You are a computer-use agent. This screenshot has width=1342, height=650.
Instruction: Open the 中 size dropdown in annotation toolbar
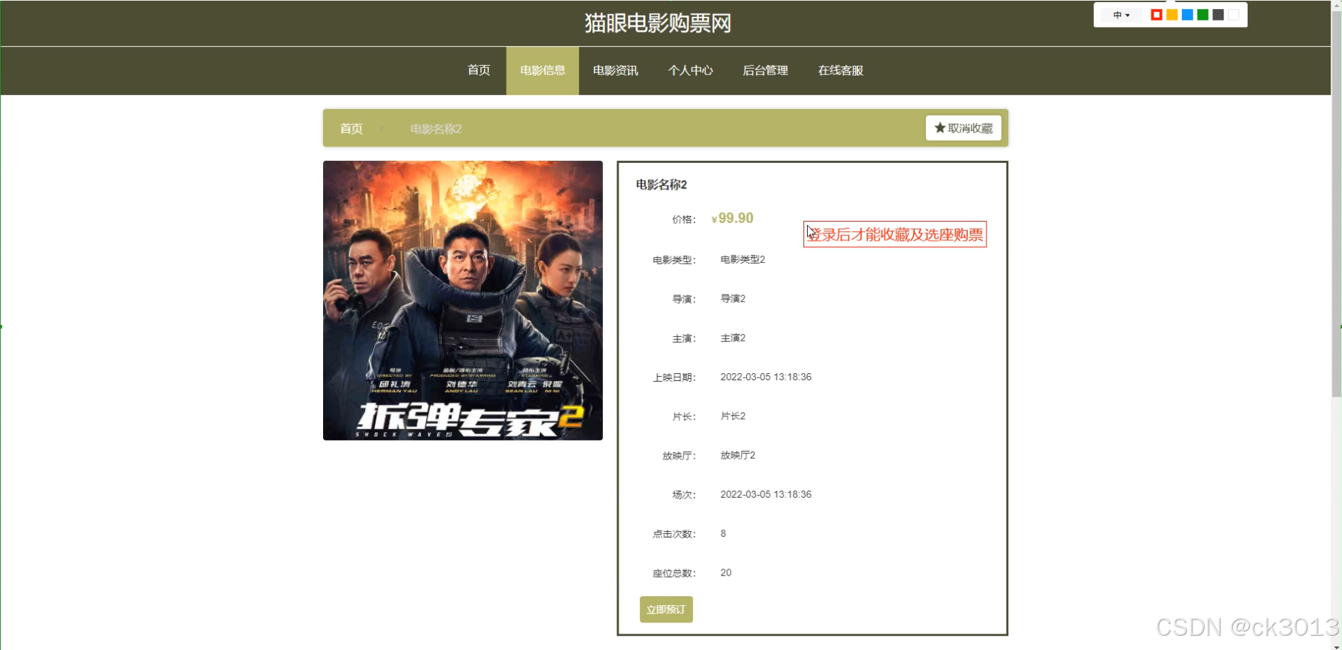pos(1120,15)
